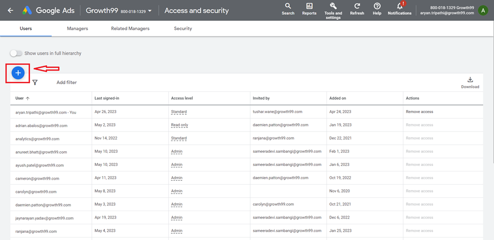
Task: Open Admin access level for daemien.patton
Action: point(176,204)
